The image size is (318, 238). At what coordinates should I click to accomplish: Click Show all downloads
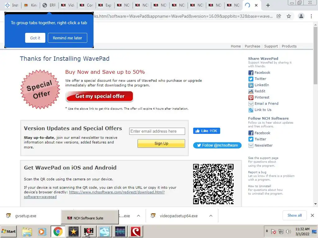[x=294, y=215]
